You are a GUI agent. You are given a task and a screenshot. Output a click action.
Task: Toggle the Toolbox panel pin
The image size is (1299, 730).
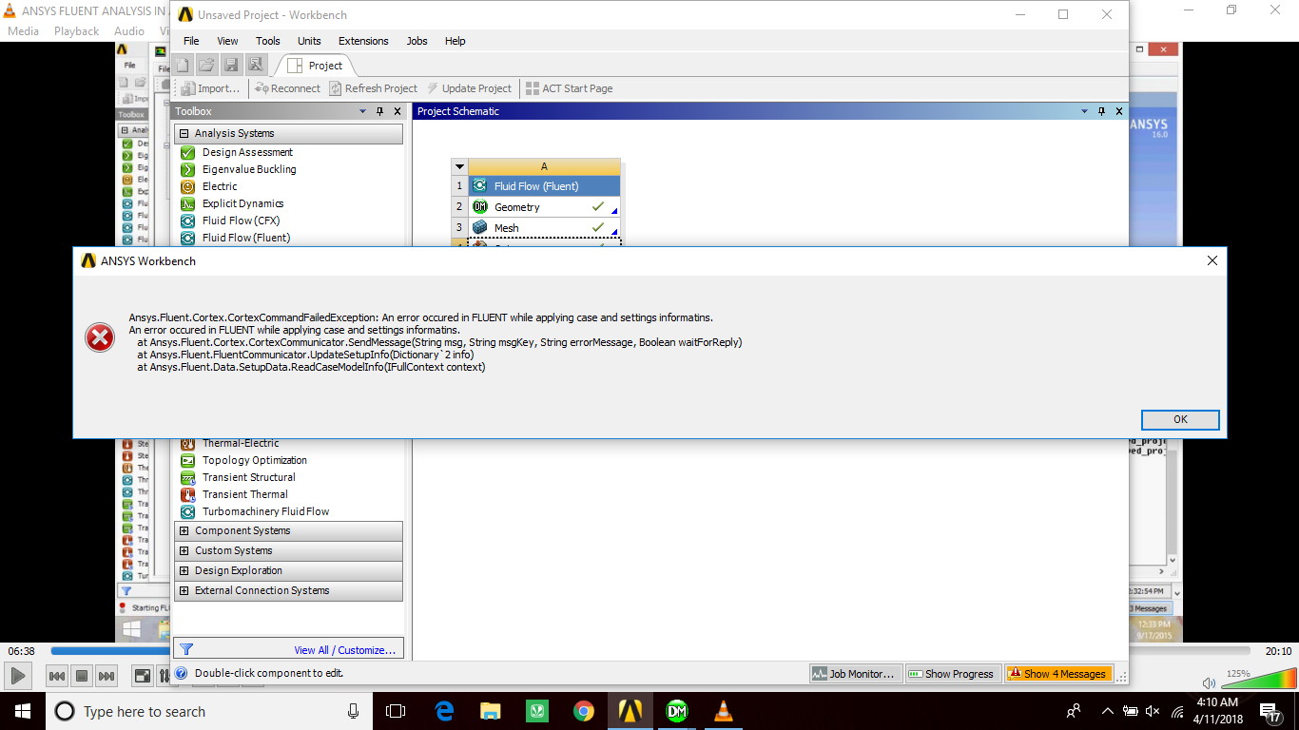click(x=380, y=111)
